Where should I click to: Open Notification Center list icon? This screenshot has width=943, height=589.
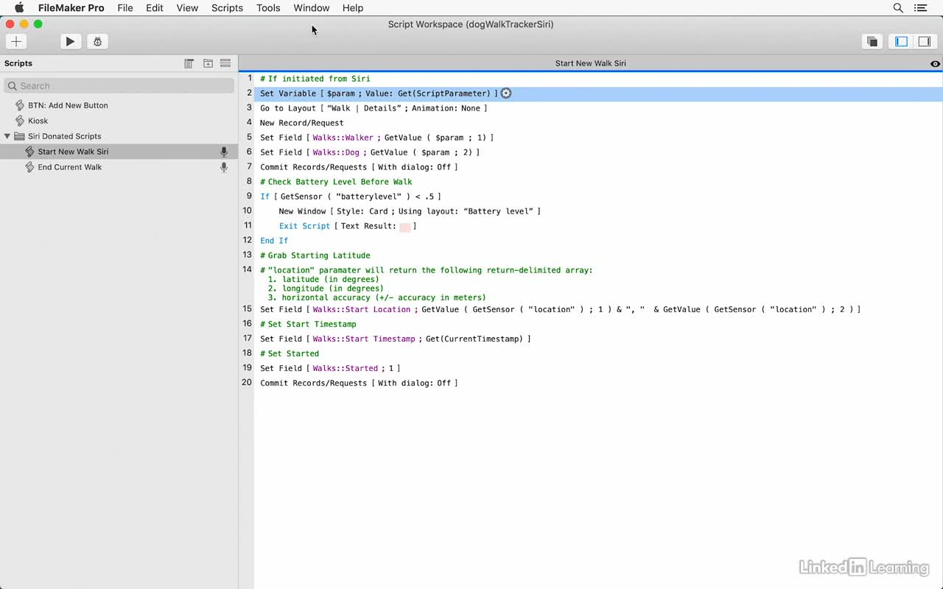pyautogui.click(x=921, y=8)
